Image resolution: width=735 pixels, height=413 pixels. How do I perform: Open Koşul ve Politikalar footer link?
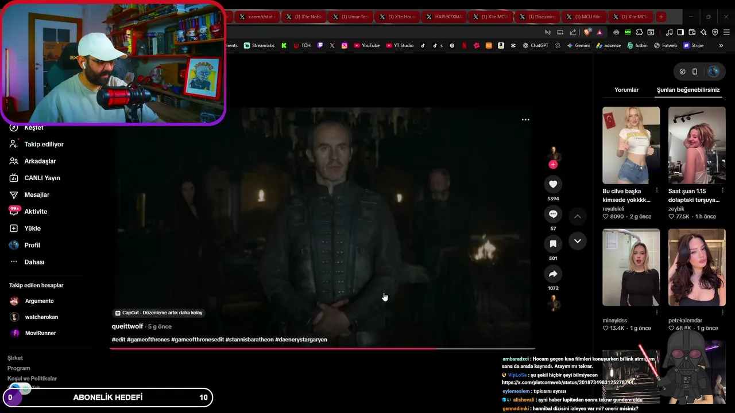[x=32, y=379]
